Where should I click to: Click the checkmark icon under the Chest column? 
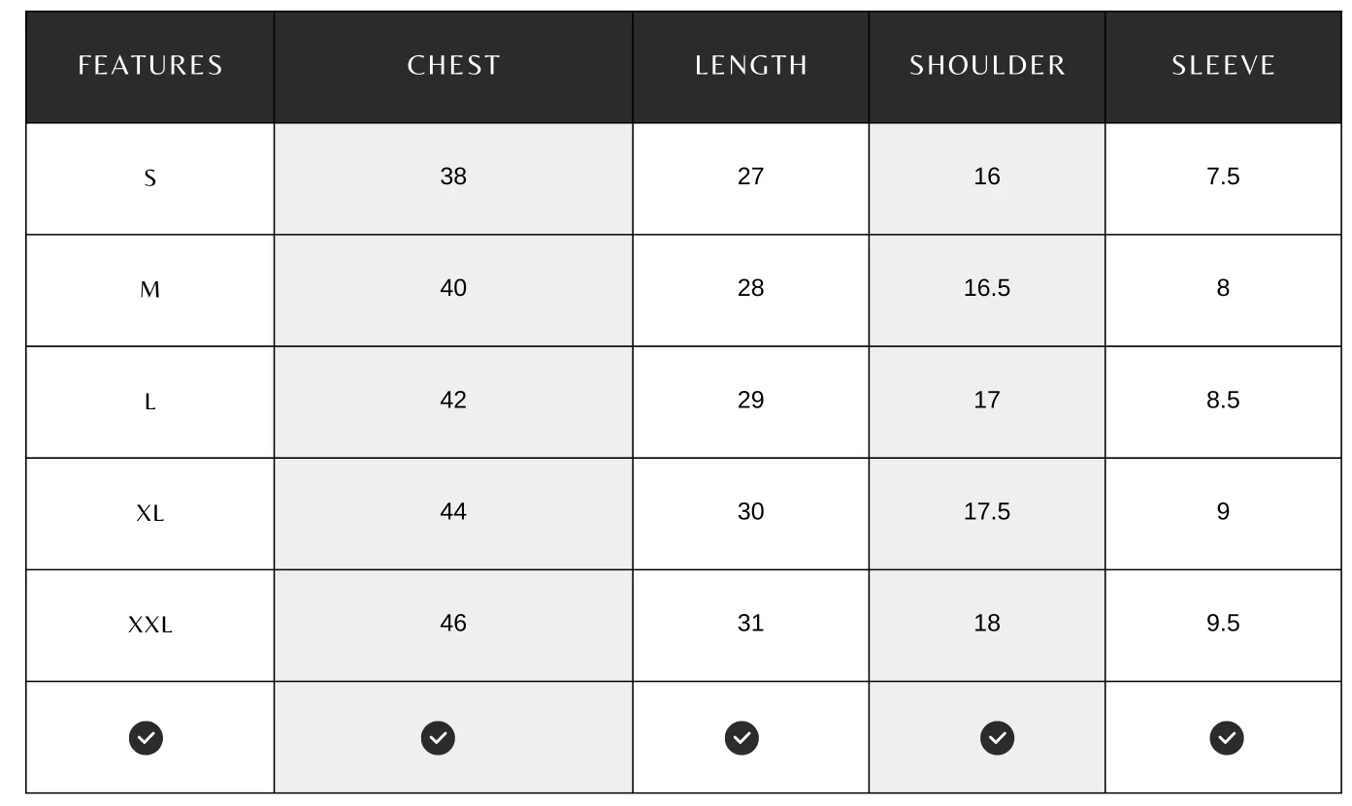[438, 738]
